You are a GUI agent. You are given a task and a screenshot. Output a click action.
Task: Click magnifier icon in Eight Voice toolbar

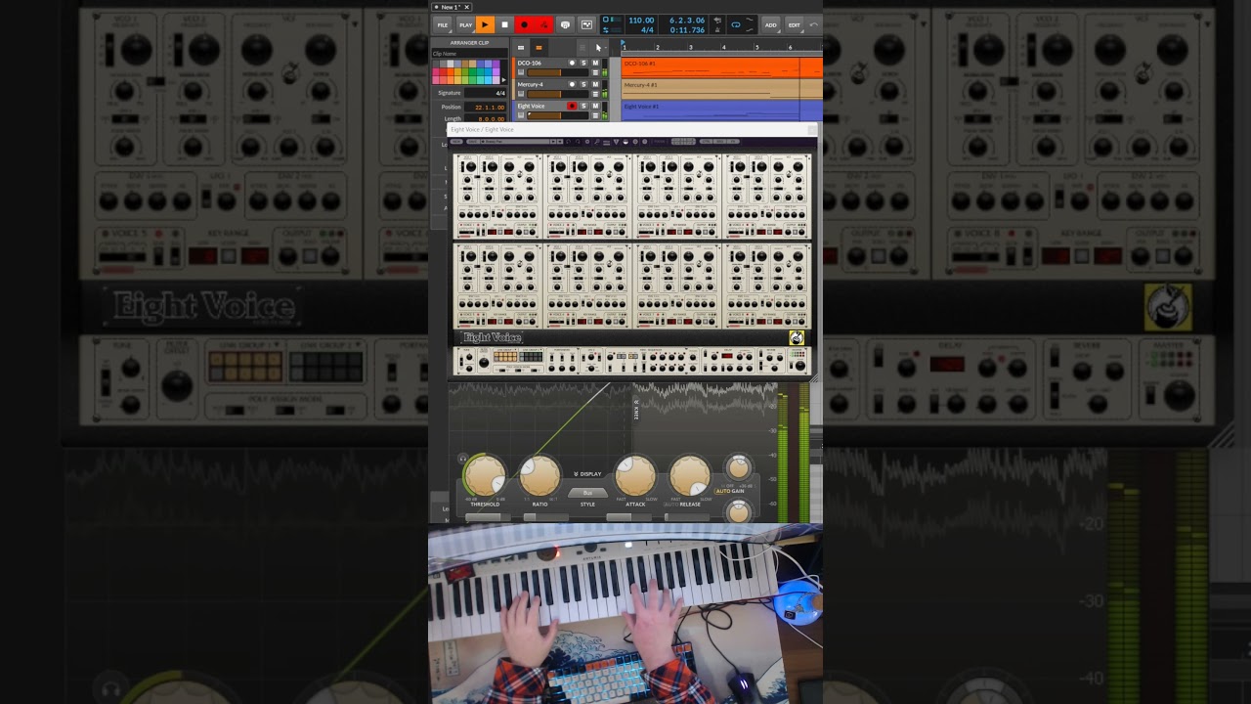596,142
